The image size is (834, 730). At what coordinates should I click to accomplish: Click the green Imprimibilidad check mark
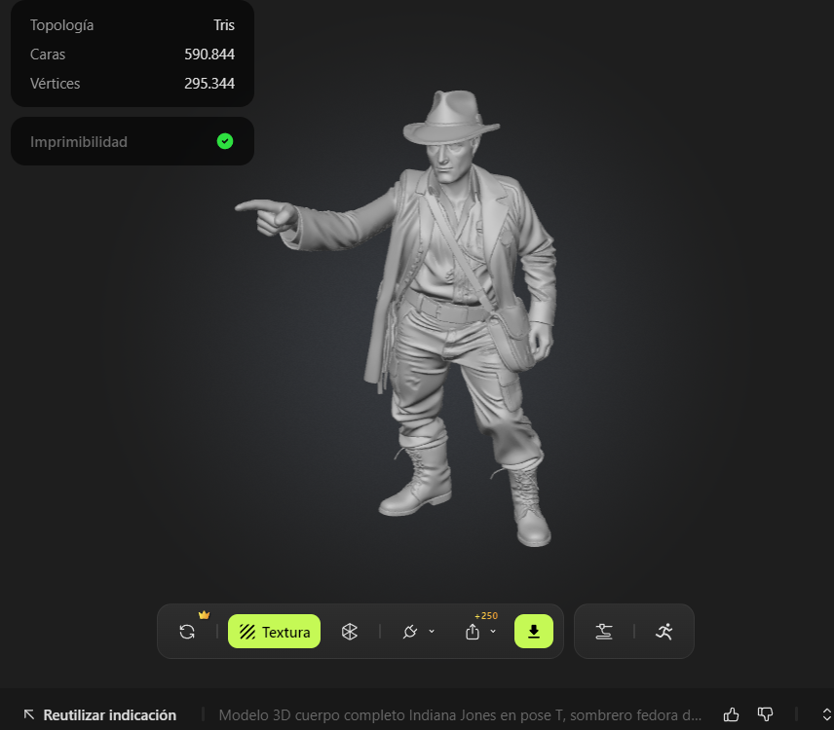click(x=225, y=141)
